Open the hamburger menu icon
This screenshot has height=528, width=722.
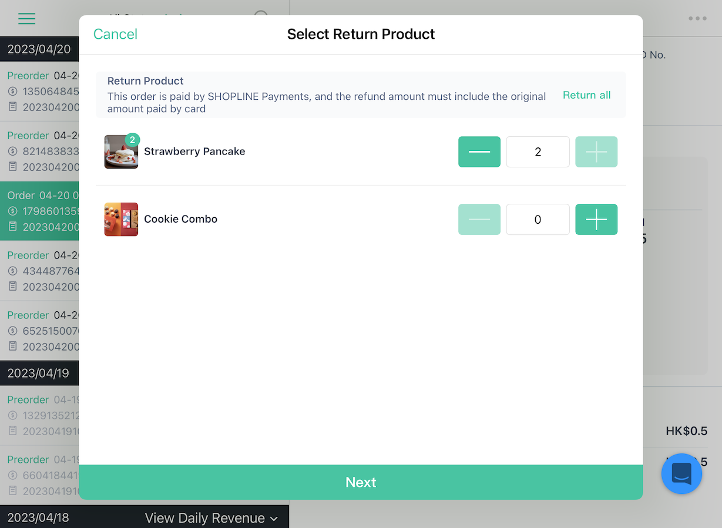click(x=26, y=18)
